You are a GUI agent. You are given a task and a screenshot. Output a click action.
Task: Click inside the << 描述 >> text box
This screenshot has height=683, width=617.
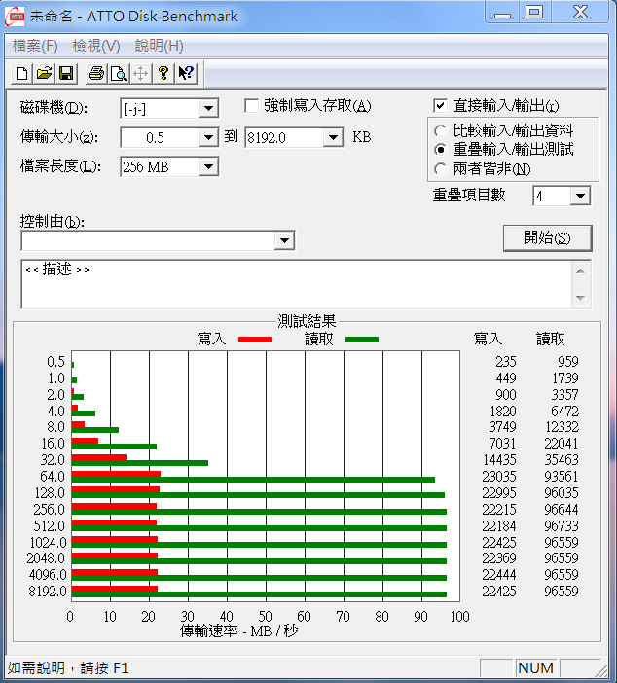296,284
